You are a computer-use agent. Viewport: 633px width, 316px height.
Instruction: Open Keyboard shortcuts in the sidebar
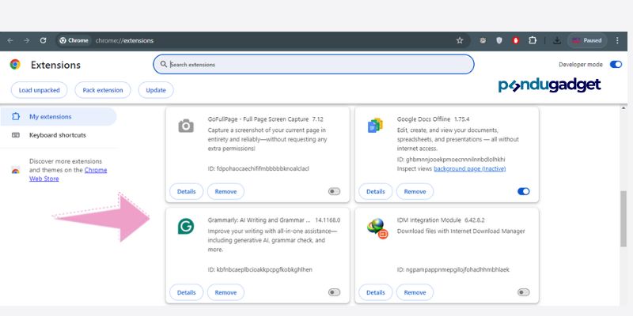[x=58, y=135]
